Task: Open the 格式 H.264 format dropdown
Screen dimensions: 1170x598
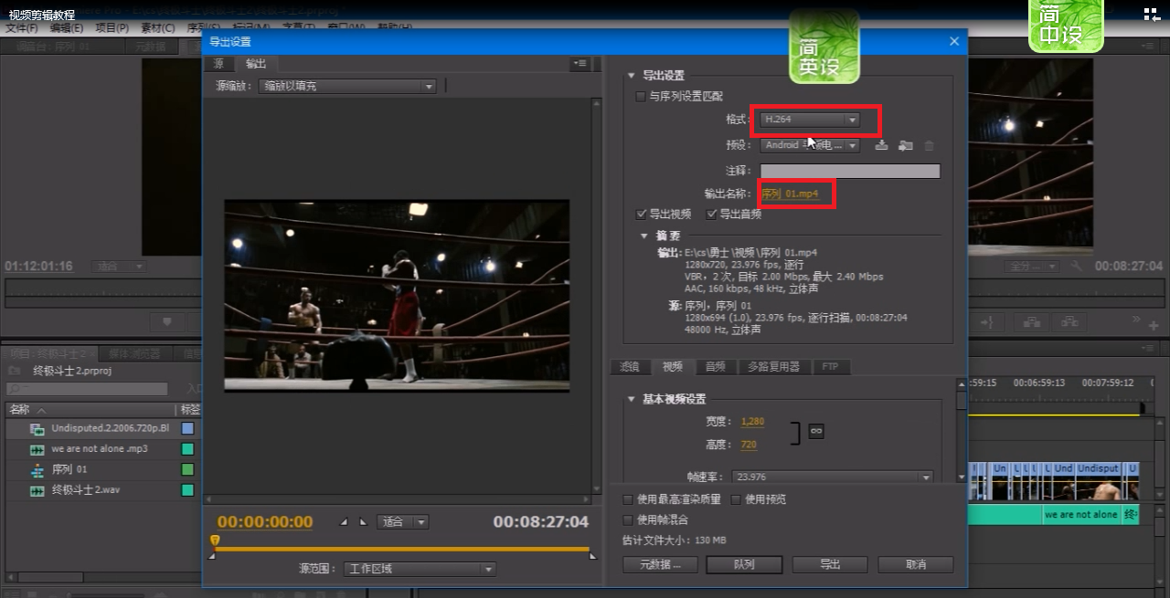Action: tap(810, 120)
